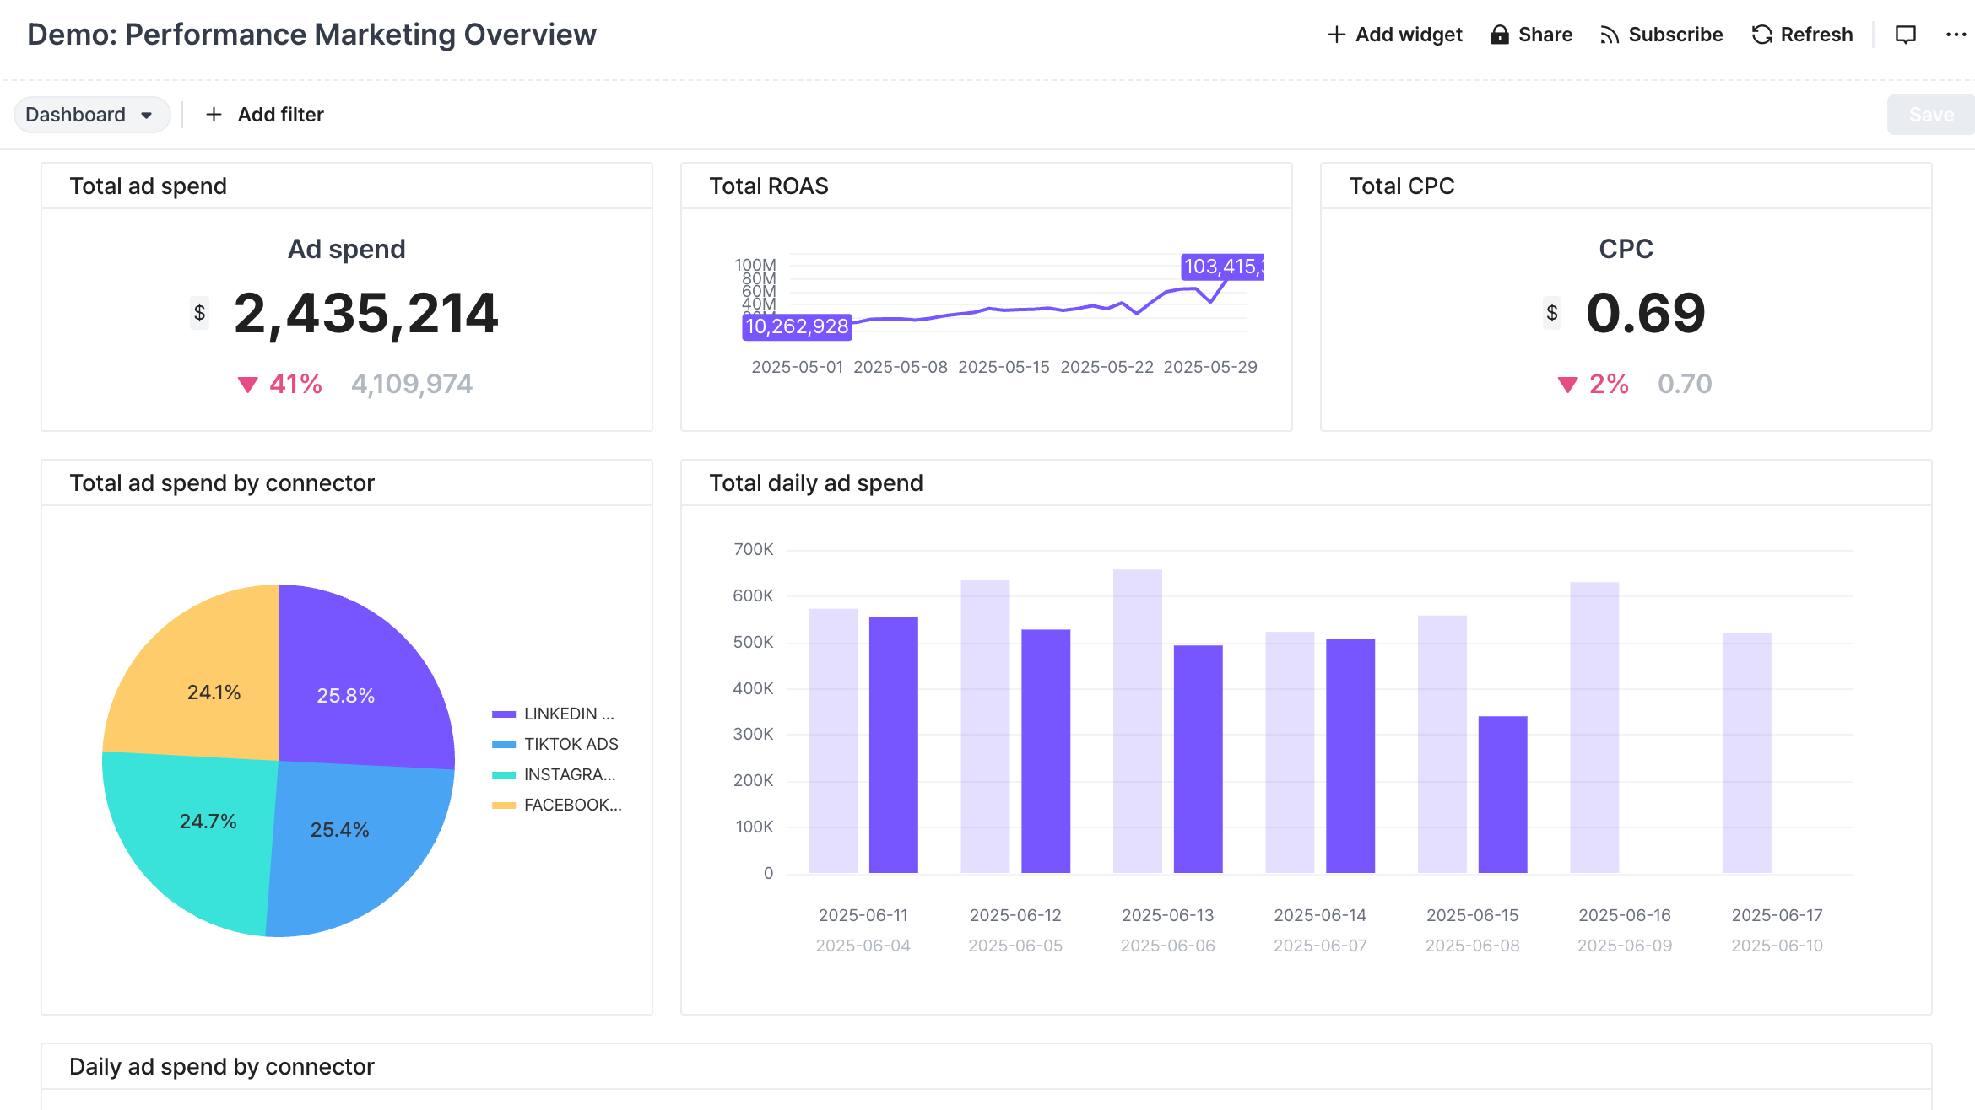Open the comments speech bubble icon
This screenshot has width=1975, height=1110.
click(1906, 35)
